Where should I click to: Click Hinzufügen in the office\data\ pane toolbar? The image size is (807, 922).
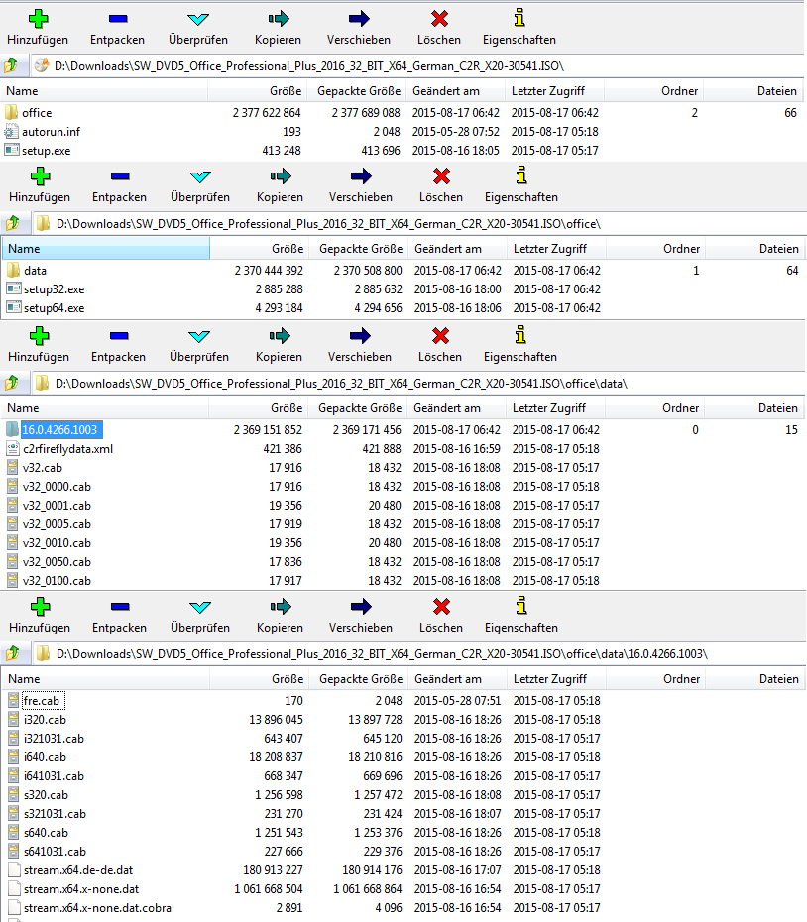[x=39, y=345]
